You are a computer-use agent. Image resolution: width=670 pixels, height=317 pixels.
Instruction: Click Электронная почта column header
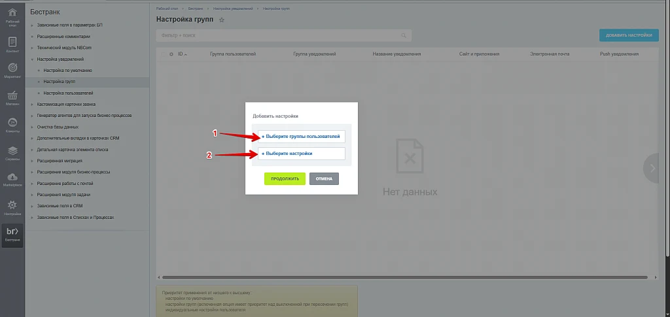click(550, 54)
